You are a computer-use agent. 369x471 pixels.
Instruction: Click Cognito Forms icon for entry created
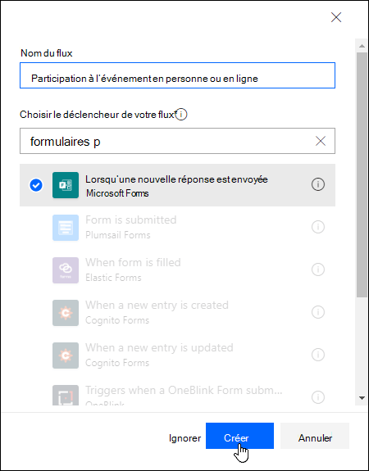[66, 313]
